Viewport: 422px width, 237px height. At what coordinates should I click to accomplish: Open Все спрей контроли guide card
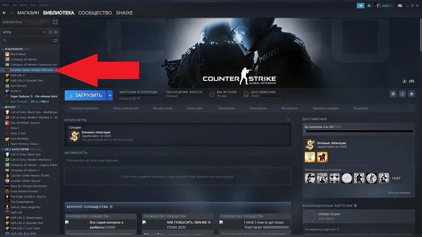pyautogui.click(x=101, y=224)
